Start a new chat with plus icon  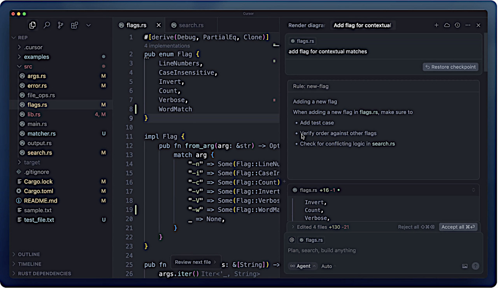(x=437, y=25)
